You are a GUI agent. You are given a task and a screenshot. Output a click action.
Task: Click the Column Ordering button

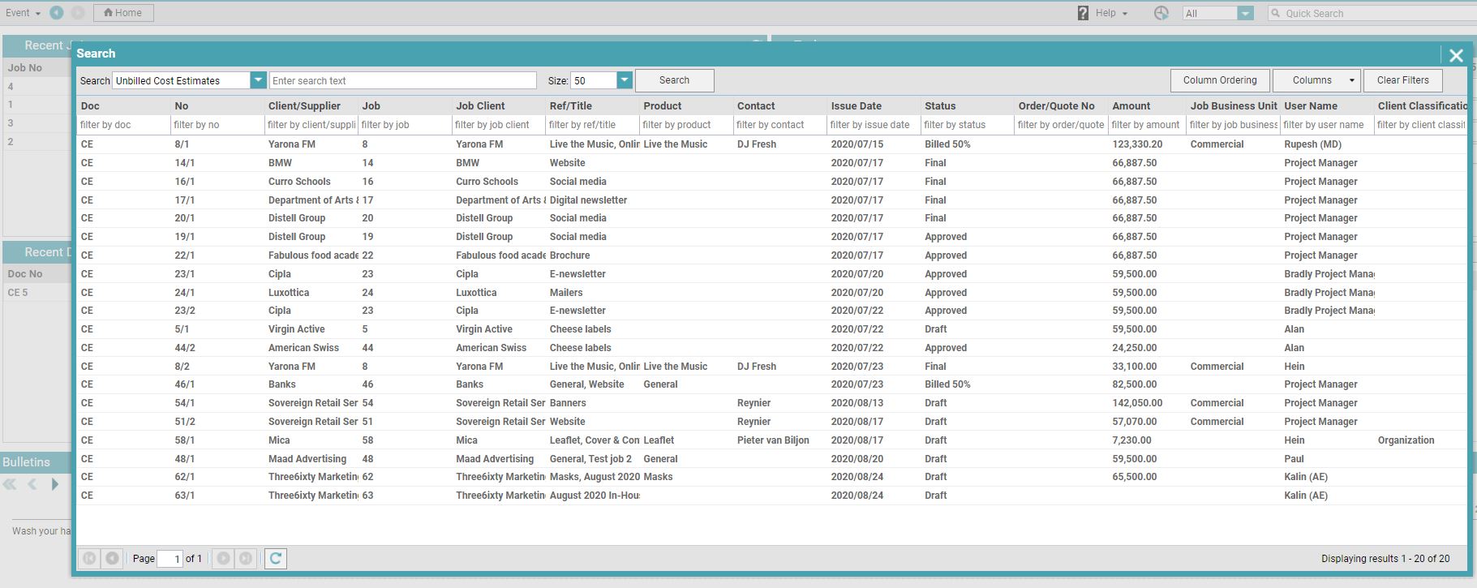pyautogui.click(x=1220, y=80)
